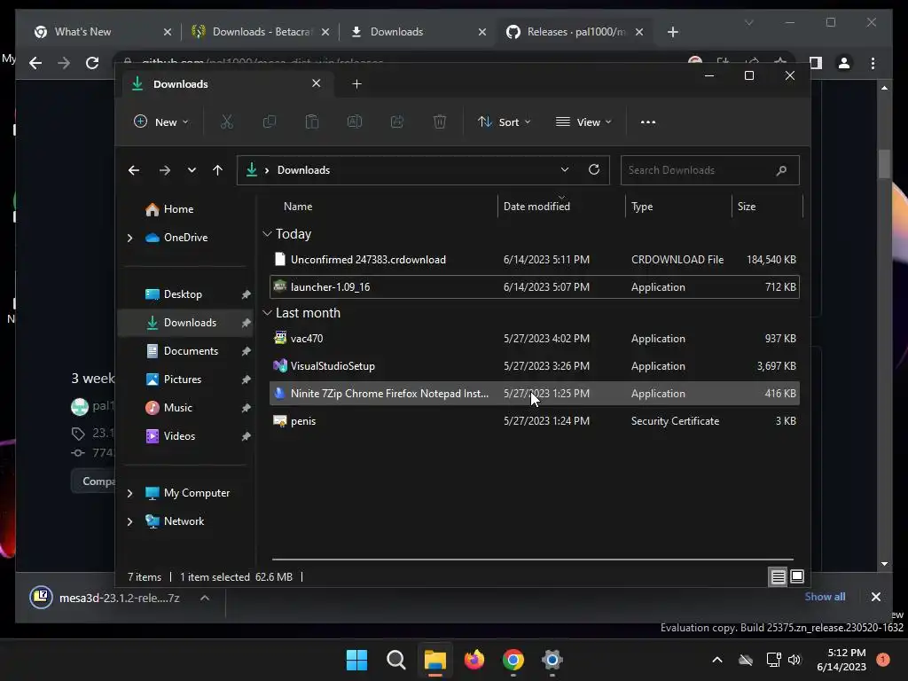Open taskbar Search
Viewport: 908px width, 681px height.
[x=396, y=660]
